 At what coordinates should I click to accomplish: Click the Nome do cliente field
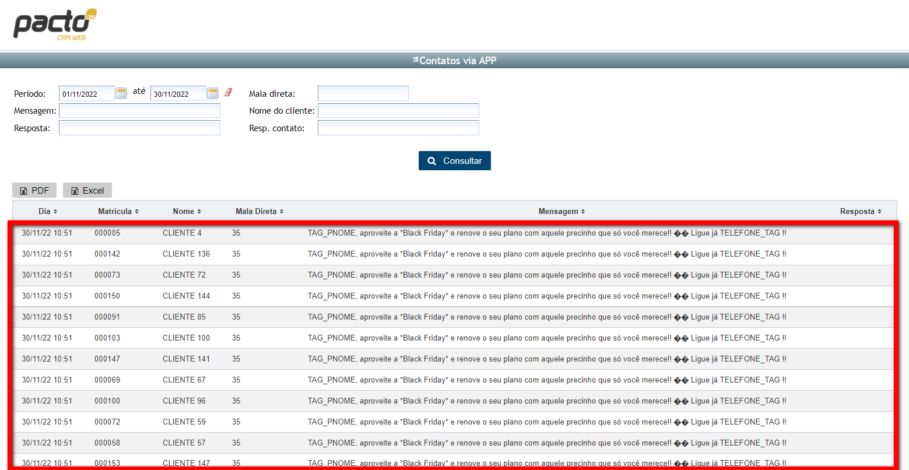[398, 111]
